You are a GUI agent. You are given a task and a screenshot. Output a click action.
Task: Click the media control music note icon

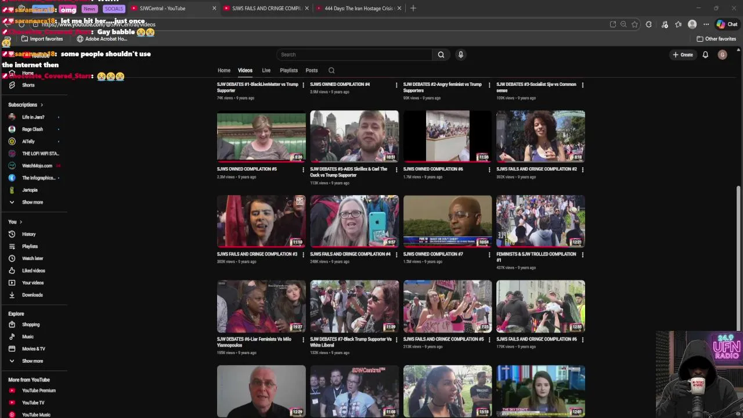(665, 24)
